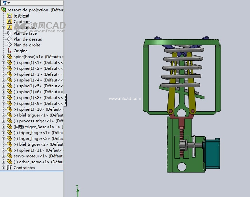Viewport: 250px width, 197px height.
Task: Click the 历史记录 history icon
Action: (x=9, y=16)
